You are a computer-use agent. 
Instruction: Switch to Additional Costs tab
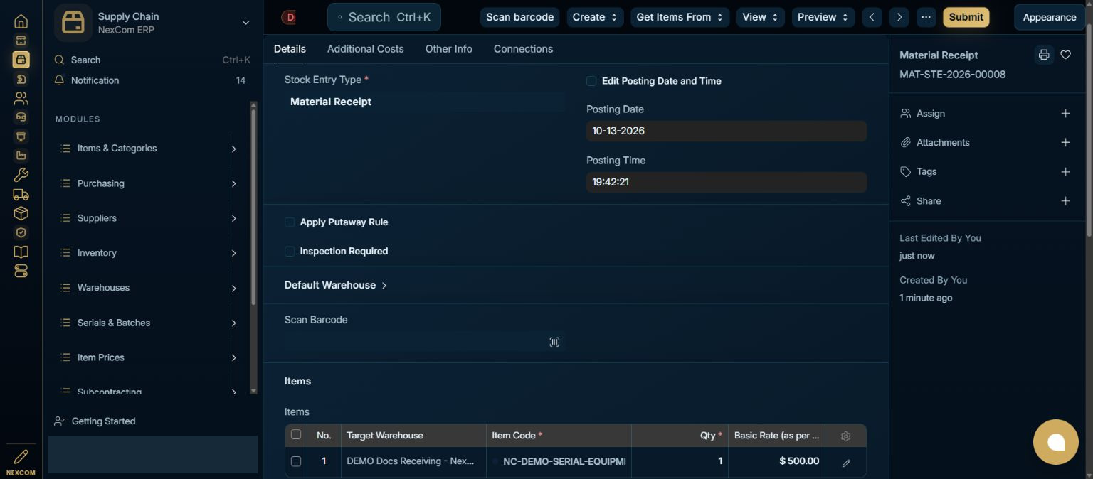click(x=365, y=49)
